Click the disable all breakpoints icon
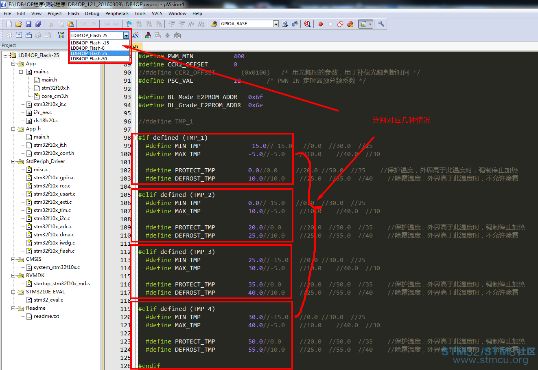 [340, 24]
